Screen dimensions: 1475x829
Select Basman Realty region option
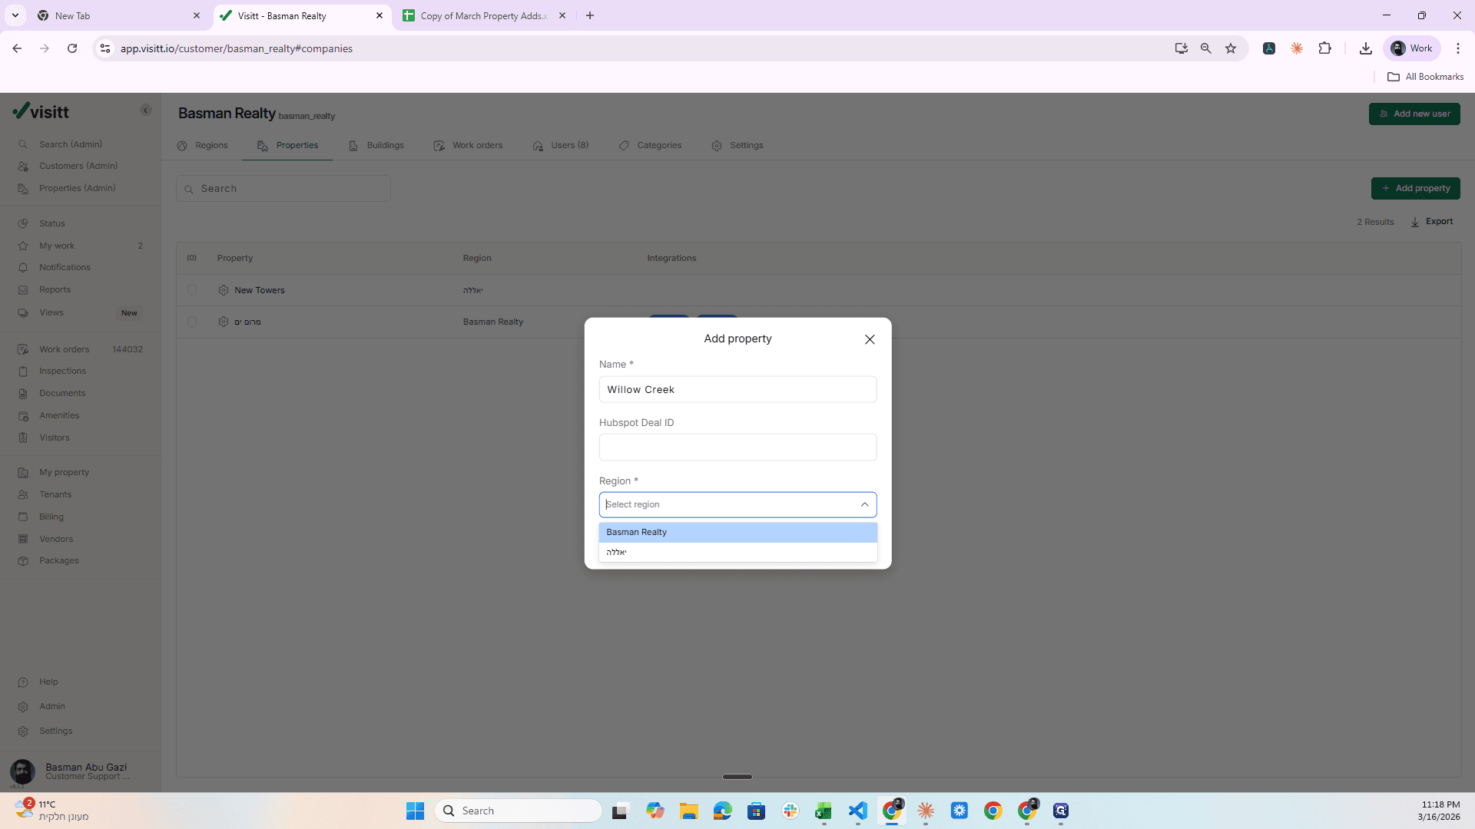tap(737, 532)
